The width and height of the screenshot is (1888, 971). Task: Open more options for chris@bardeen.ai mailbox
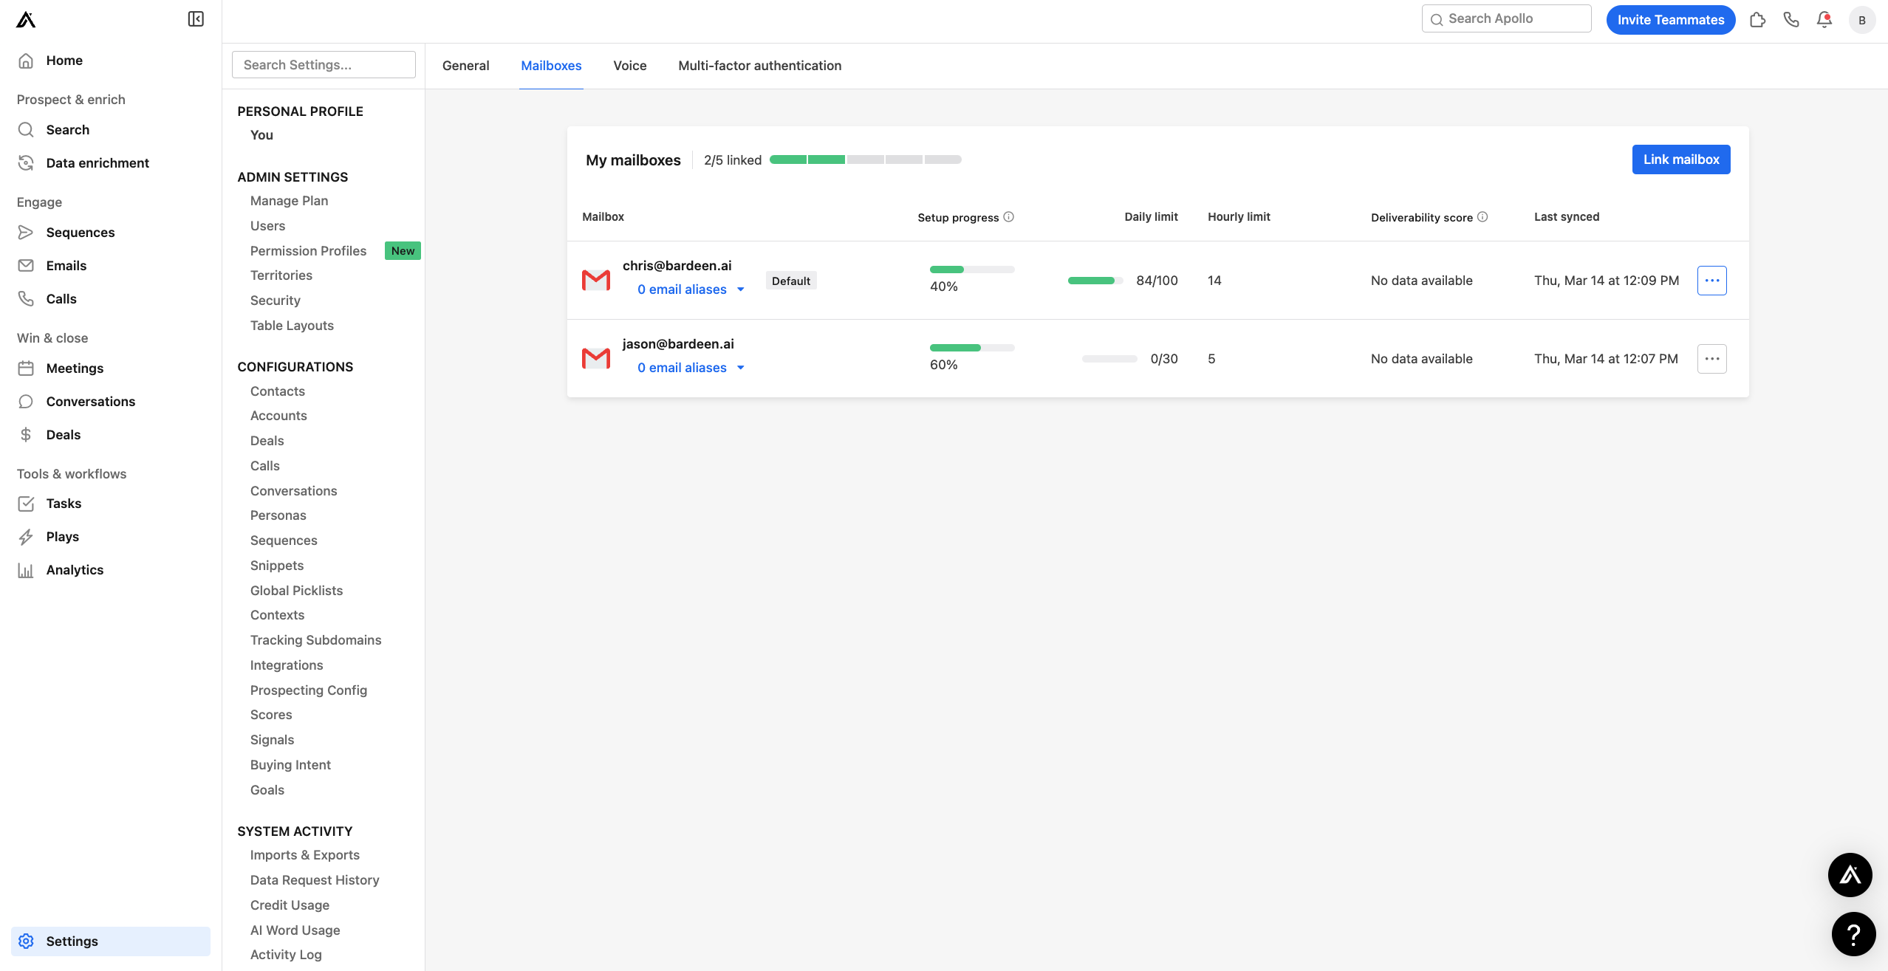[1711, 281]
